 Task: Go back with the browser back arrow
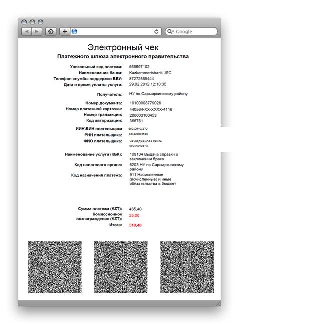[x=27, y=31]
